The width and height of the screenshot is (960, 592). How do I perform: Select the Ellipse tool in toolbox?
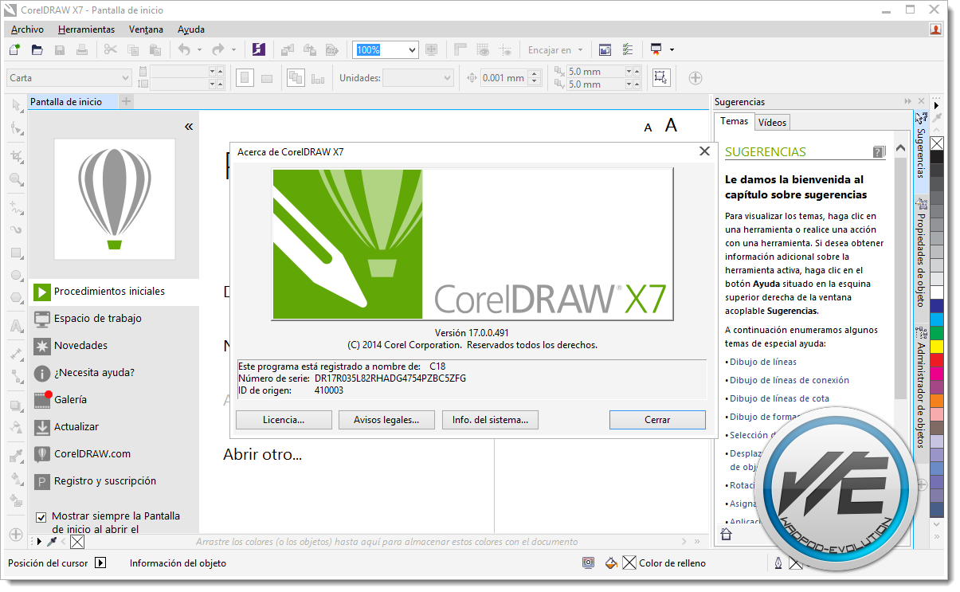point(15,276)
